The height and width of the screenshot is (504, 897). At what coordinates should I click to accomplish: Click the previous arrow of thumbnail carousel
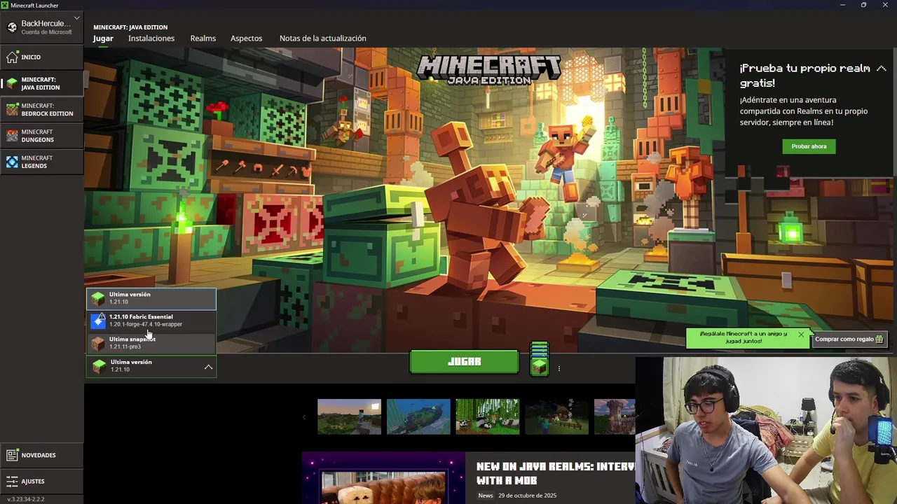tap(304, 417)
